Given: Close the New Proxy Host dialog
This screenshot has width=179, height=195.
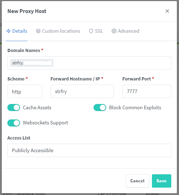Looking at the screenshot, I should [167, 11].
